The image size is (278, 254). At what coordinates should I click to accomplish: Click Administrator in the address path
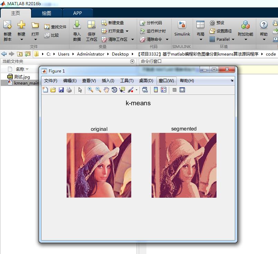coord(90,54)
